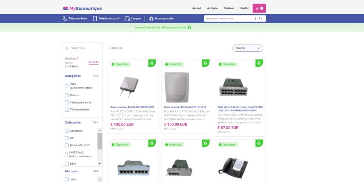
Task: Click Marques list scroll-up arrow
Action: tap(99, 179)
